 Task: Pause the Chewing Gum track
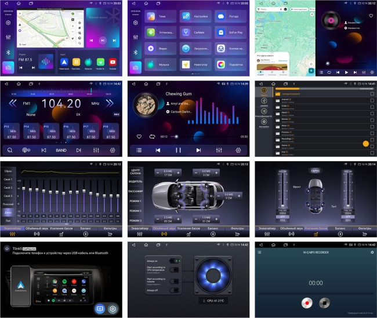coord(178,150)
